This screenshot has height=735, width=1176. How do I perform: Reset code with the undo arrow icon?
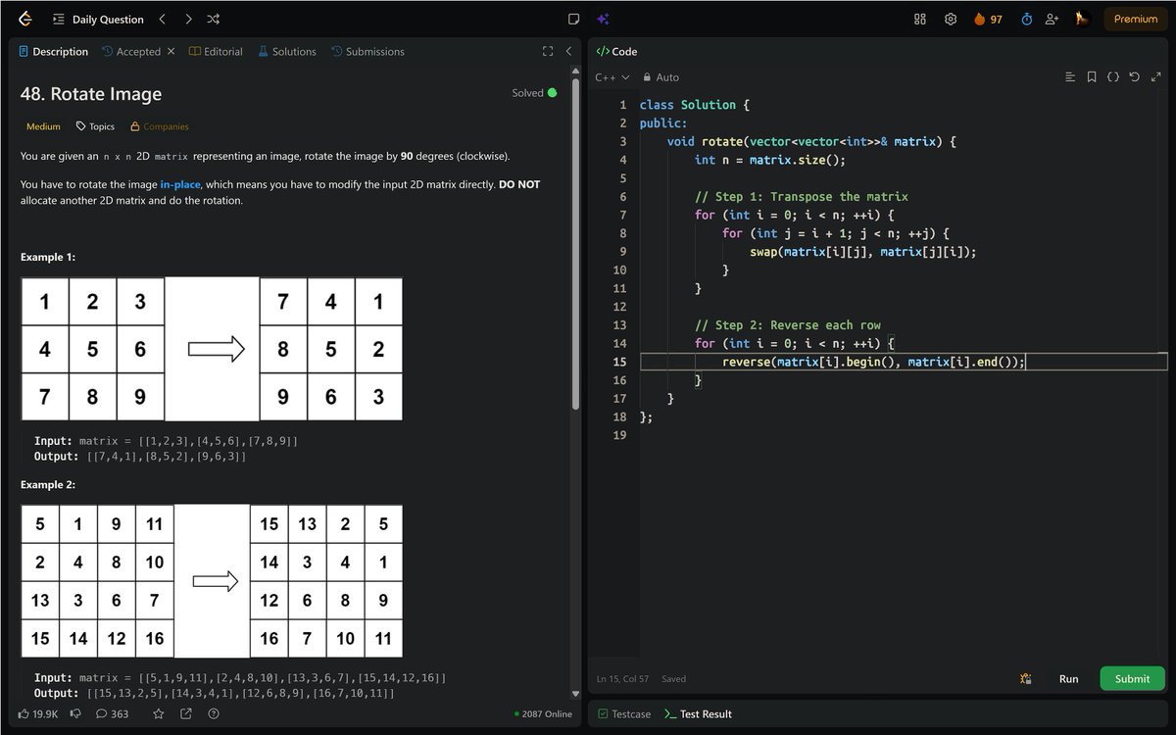pyautogui.click(x=1134, y=77)
